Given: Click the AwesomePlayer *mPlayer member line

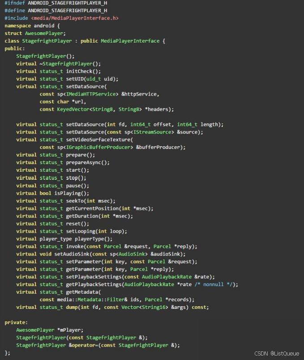Looking at the screenshot, I should click(x=50, y=330).
